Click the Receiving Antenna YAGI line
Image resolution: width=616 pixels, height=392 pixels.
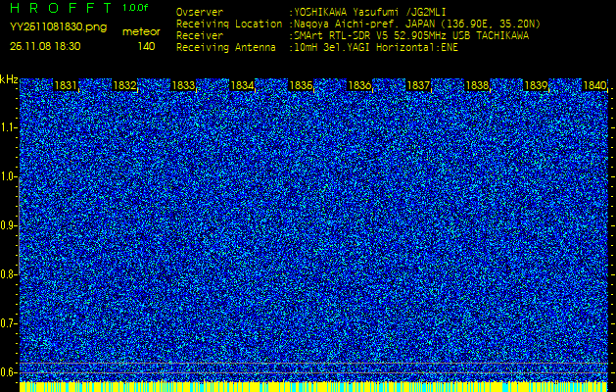[x=317, y=48]
